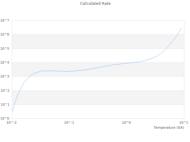Click the 10^5 y-axis tick label

tap(5, 49)
